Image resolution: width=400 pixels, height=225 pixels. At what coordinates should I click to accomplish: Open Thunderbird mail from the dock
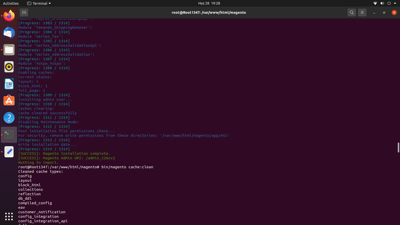(x=9, y=33)
